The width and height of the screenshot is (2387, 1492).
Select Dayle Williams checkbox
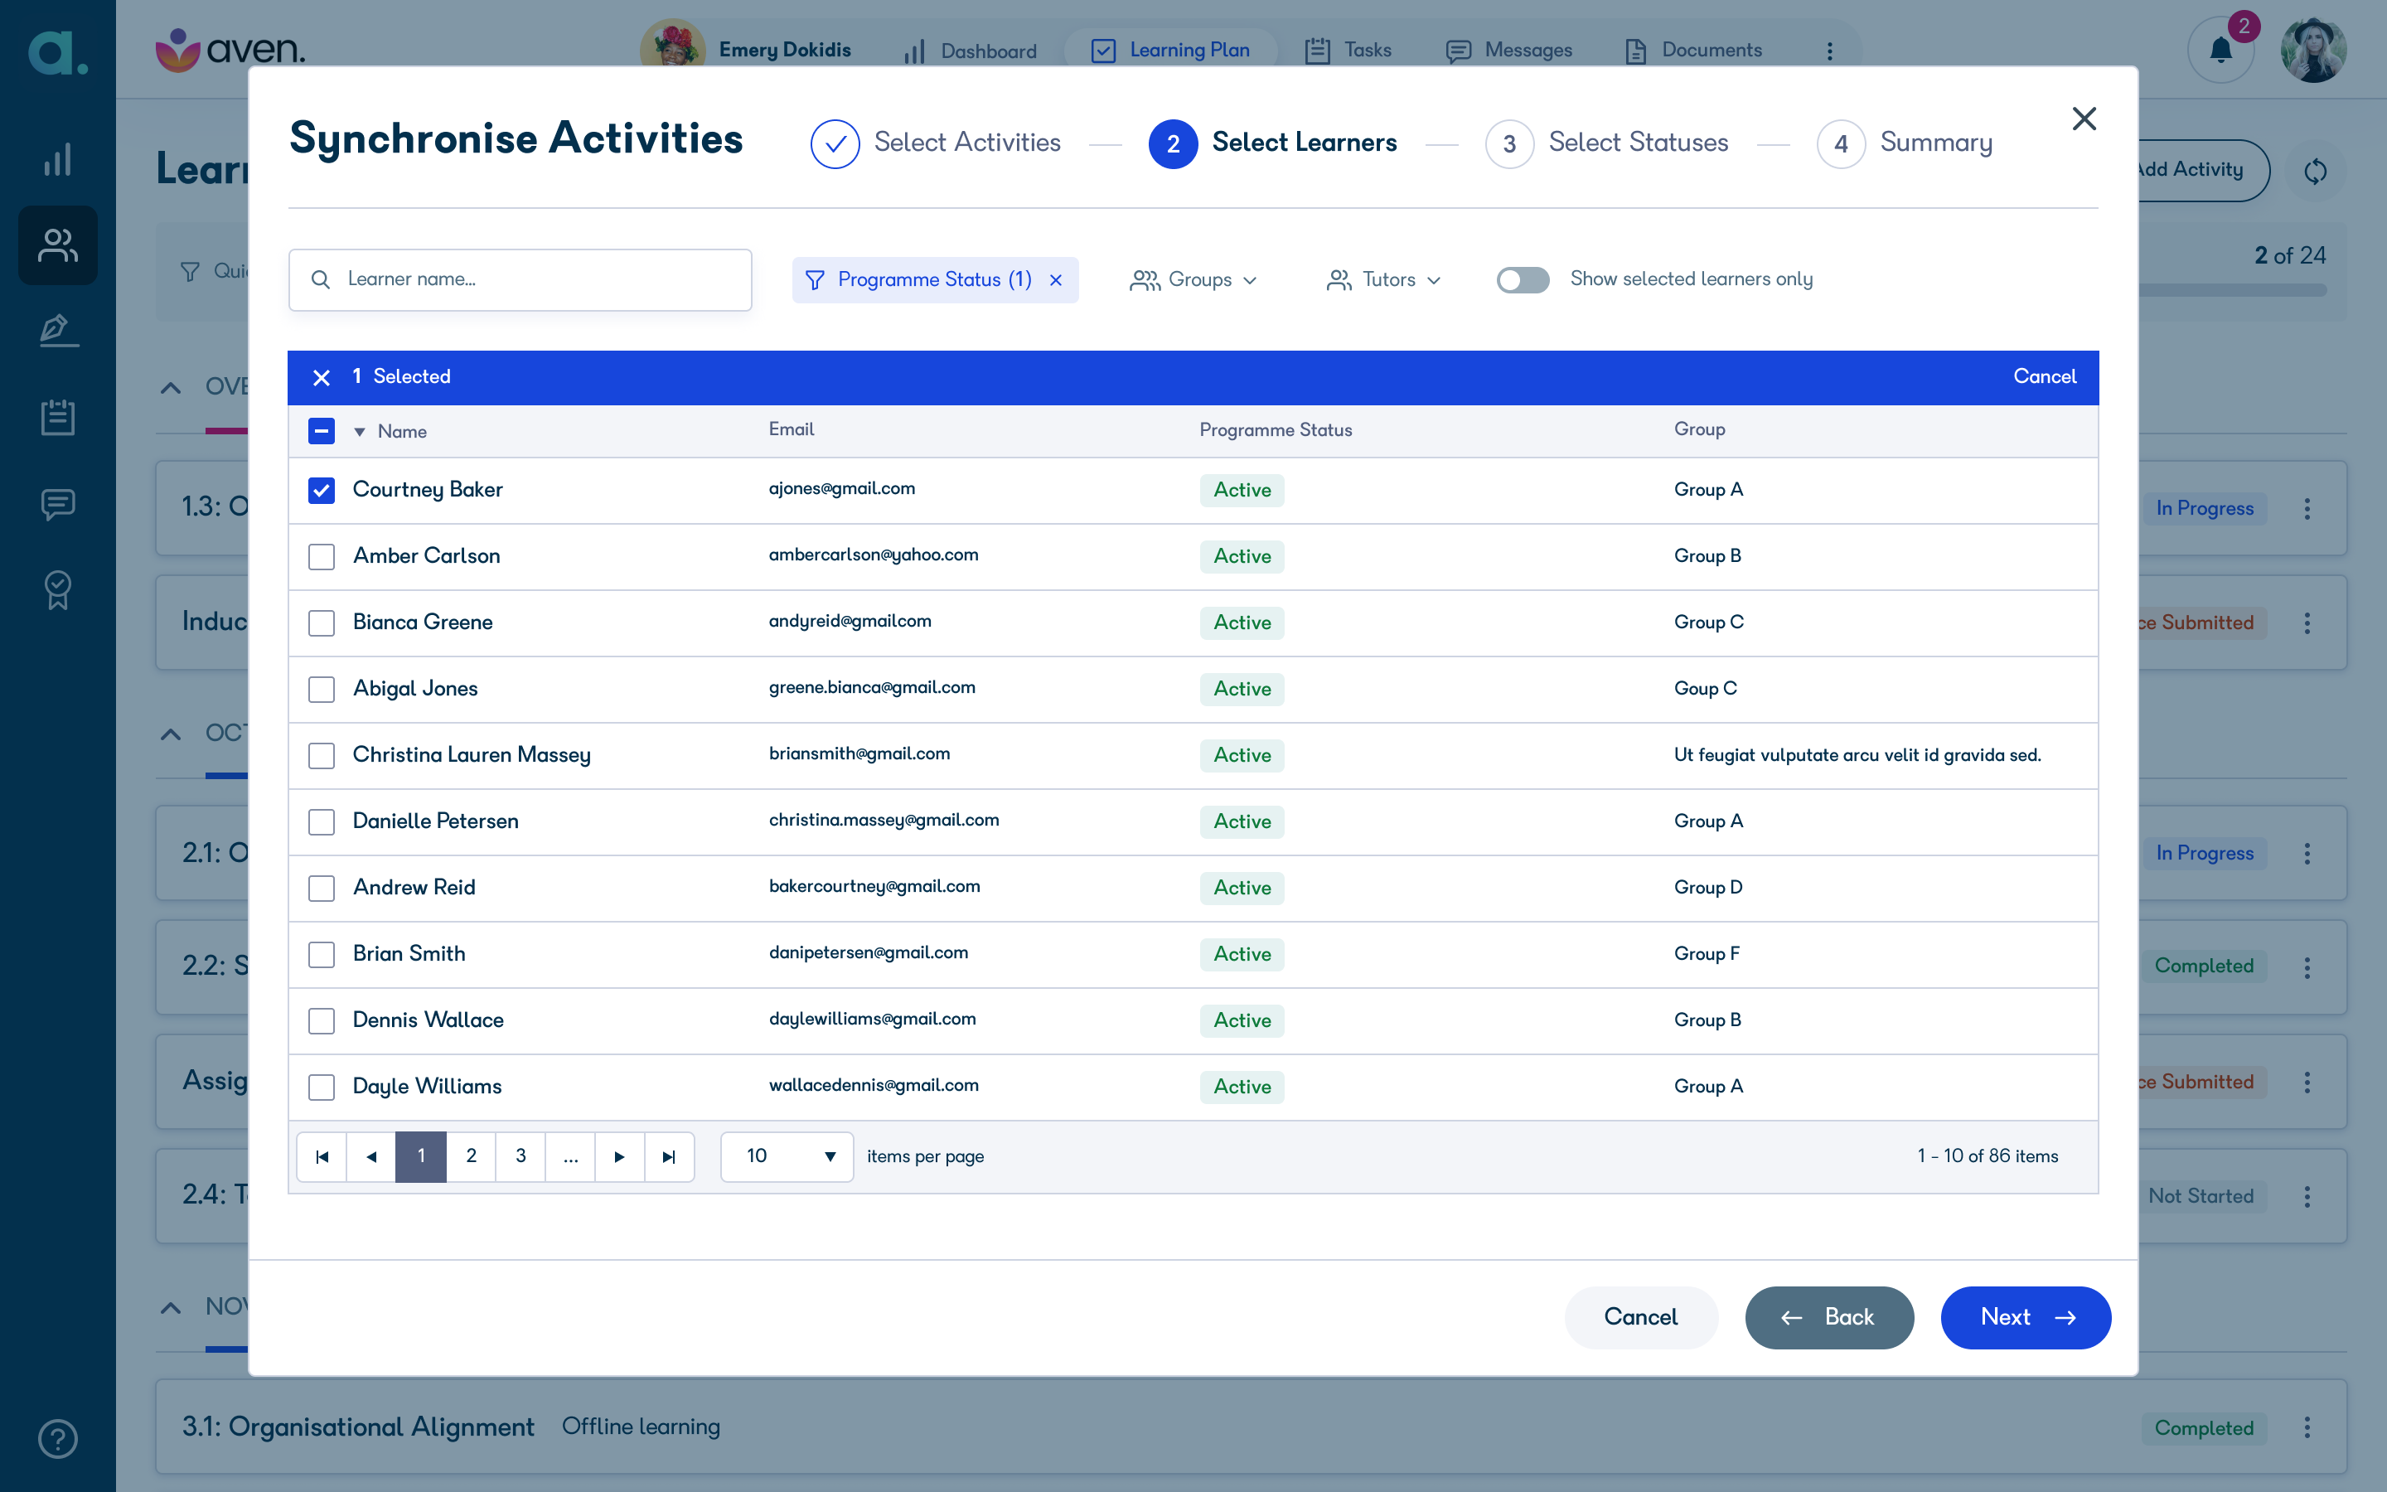pyautogui.click(x=322, y=1087)
